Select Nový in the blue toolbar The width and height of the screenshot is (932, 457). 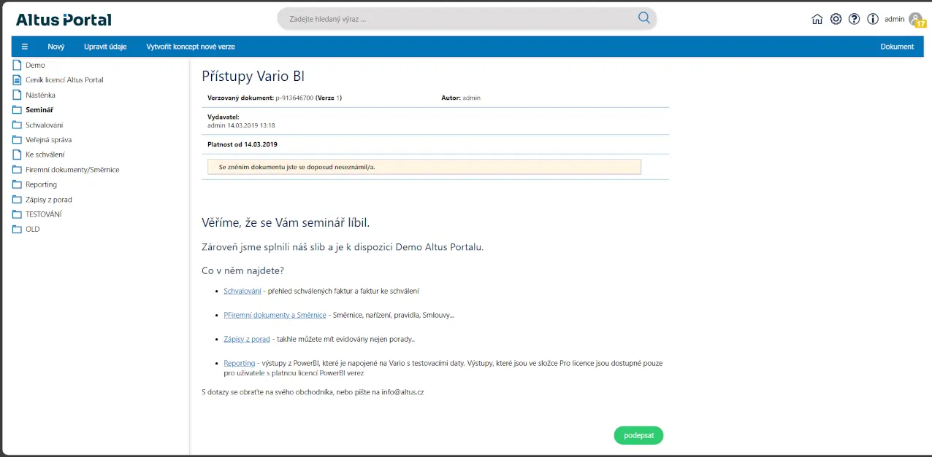(x=56, y=47)
